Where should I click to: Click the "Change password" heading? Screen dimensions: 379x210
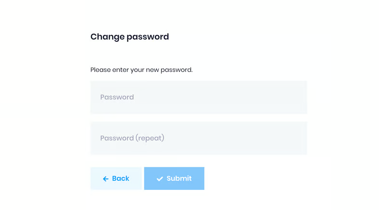129,37
